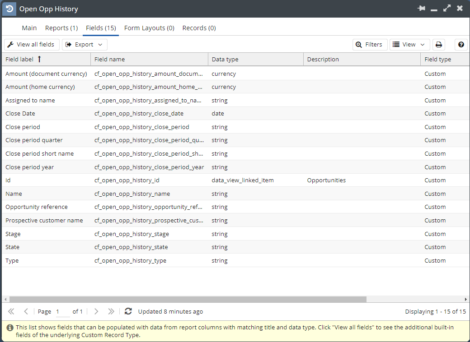Switch to the Reports (1) tab
The width and height of the screenshot is (470, 342).
[x=61, y=28]
